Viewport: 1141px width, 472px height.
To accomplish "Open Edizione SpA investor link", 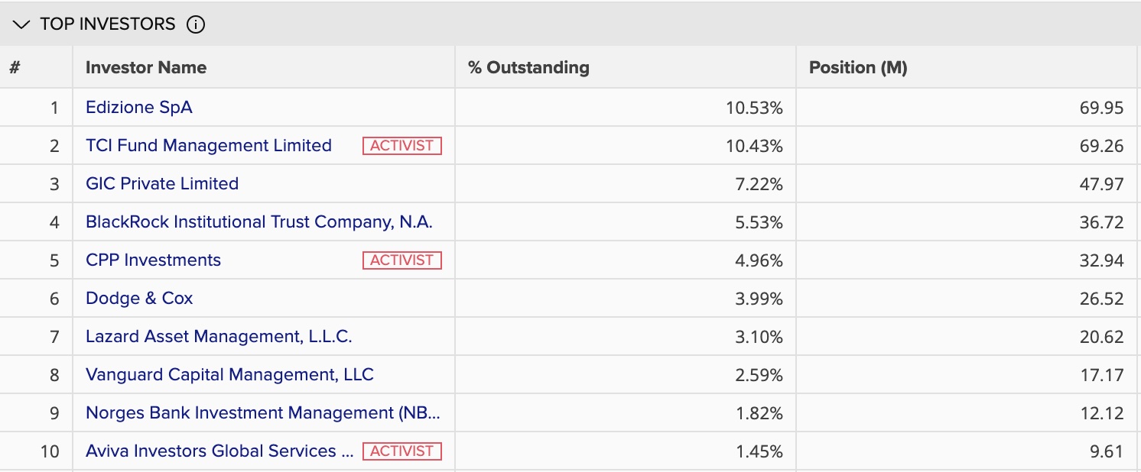I will (139, 107).
